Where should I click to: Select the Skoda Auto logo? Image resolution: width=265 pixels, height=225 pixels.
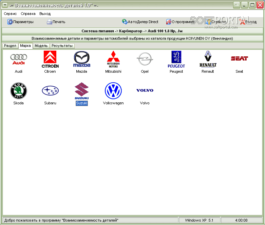point(19,91)
